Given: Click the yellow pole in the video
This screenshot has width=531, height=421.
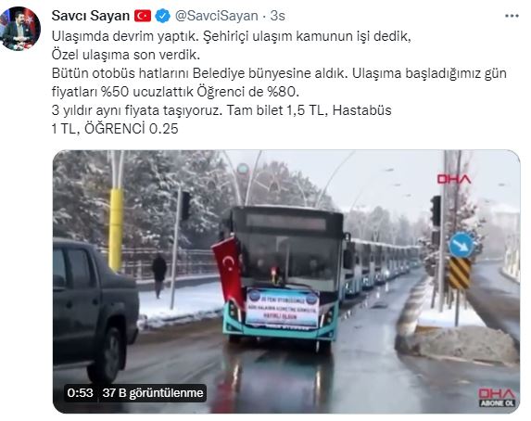Looking at the screenshot, I should [116, 229].
